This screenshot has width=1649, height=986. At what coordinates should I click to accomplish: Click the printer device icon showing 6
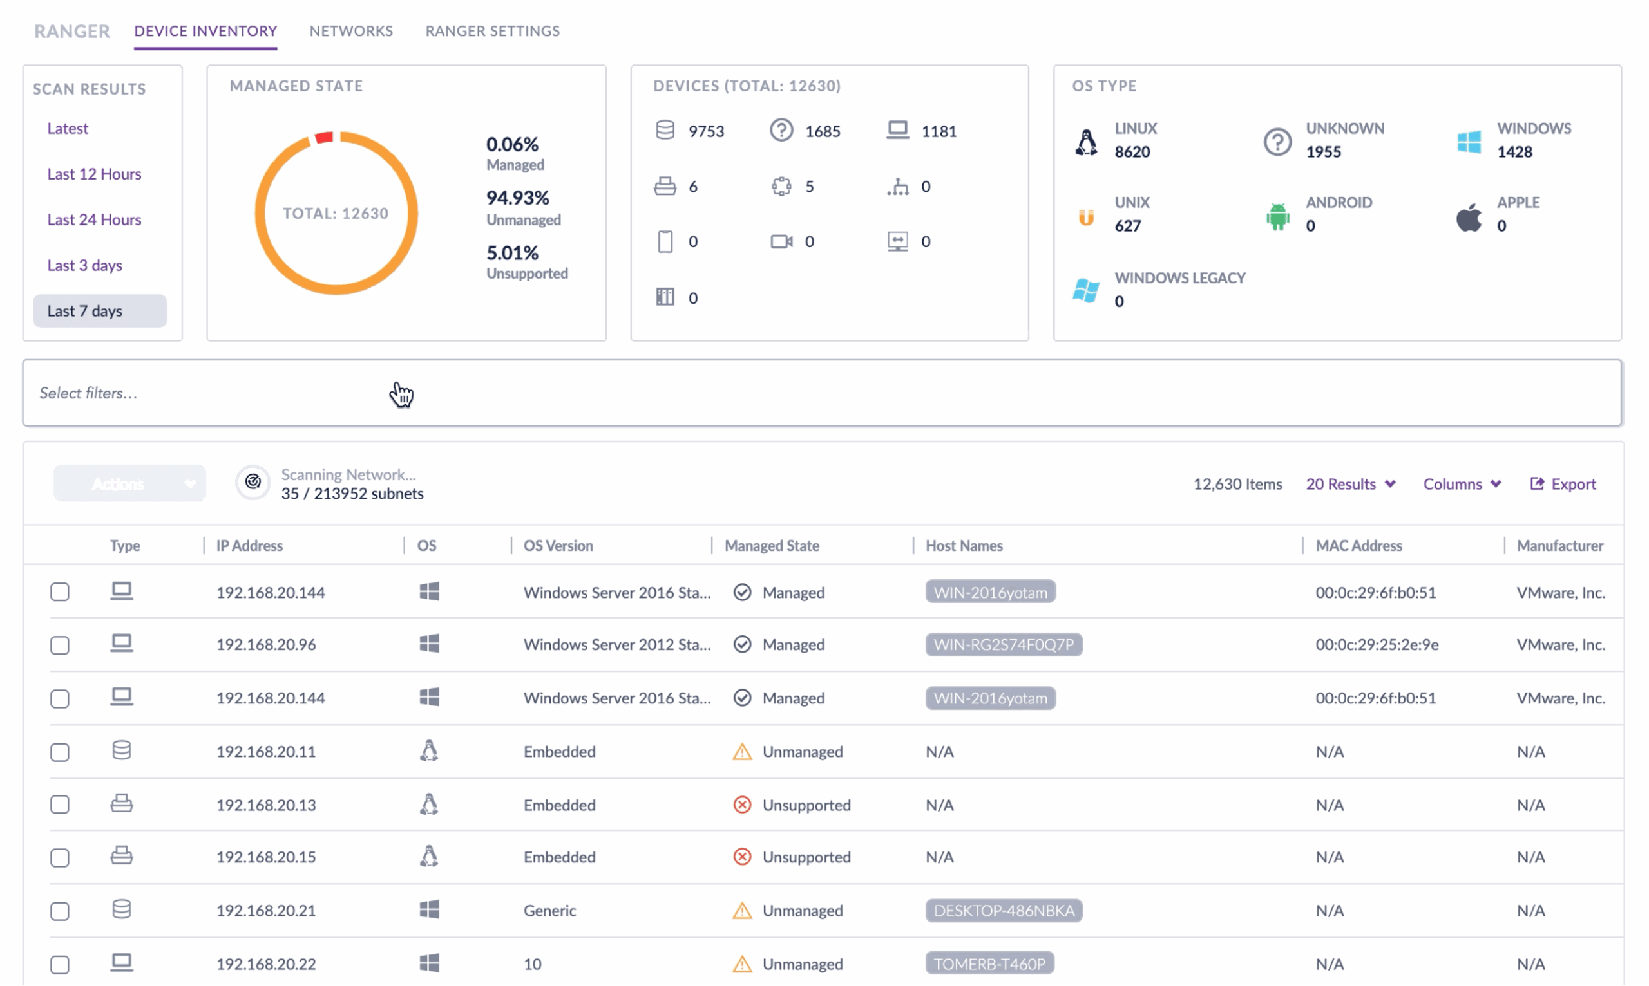tap(665, 186)
